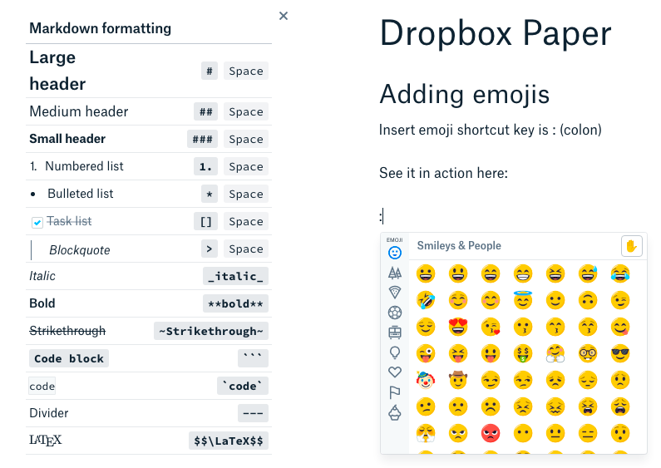Screen dimensions: 661x468
Task: Click the Large header sample text
Action: click(x=57, y=71)
